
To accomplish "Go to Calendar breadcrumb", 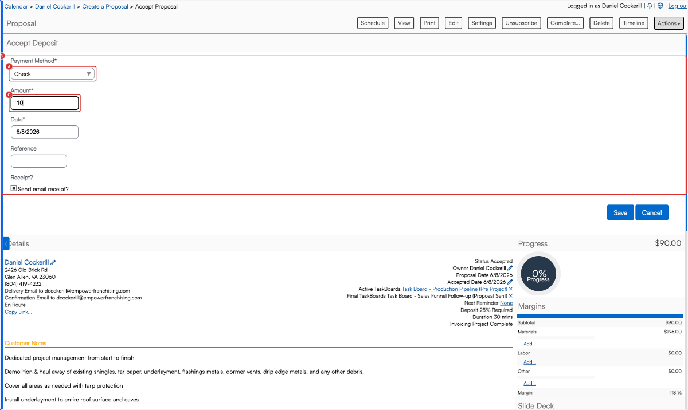I will point(16,6).
